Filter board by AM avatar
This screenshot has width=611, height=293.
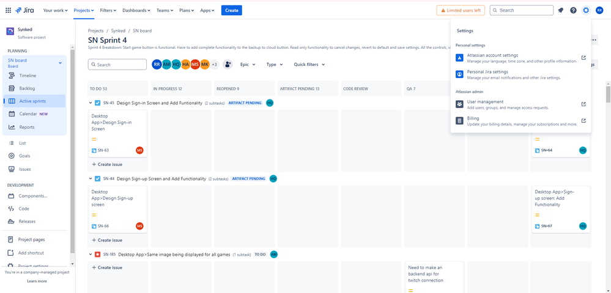[166, 65]
